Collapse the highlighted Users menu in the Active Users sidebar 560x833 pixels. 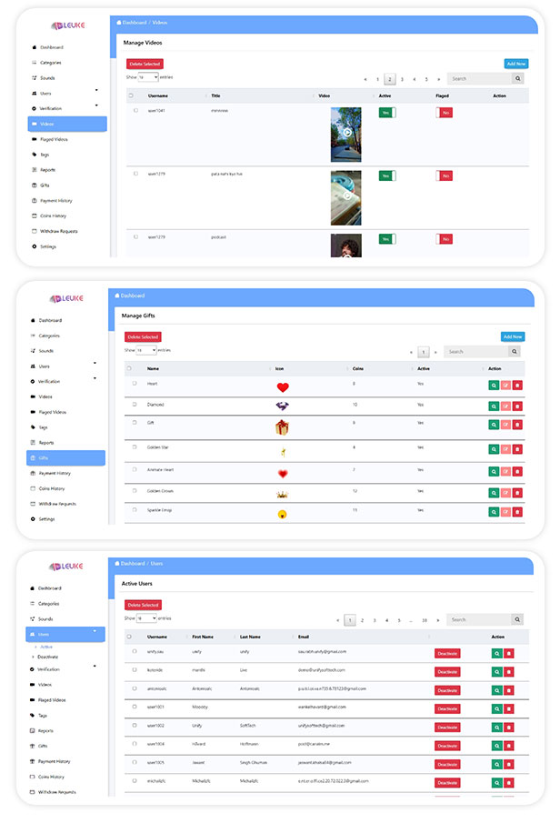pyautogui.click(x=95, y=633)
